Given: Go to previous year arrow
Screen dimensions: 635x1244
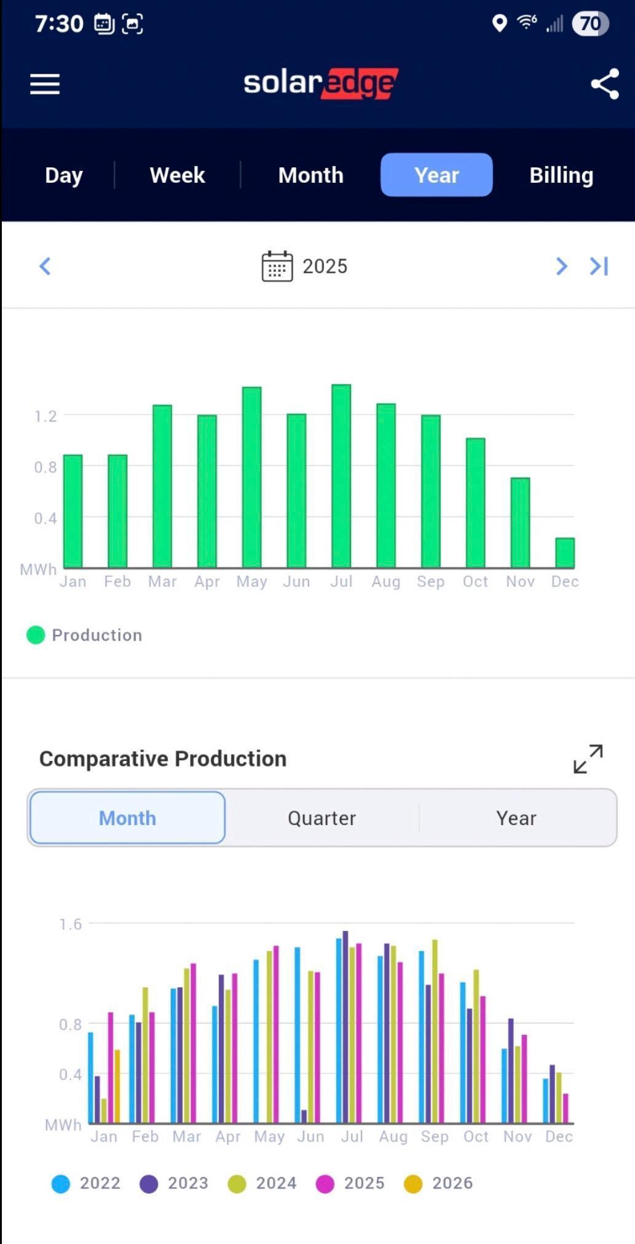Looking at the screenshot, I should coord(45,266).
